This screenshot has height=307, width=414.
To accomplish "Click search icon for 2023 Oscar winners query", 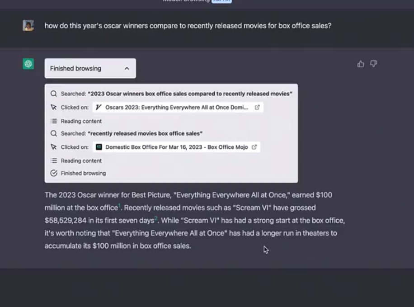I will [x=54, y=94].
